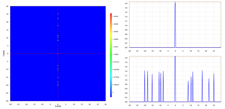
Task: Click the peak at -8 in the multi-peak plot
Action: [x=163, y=86]
